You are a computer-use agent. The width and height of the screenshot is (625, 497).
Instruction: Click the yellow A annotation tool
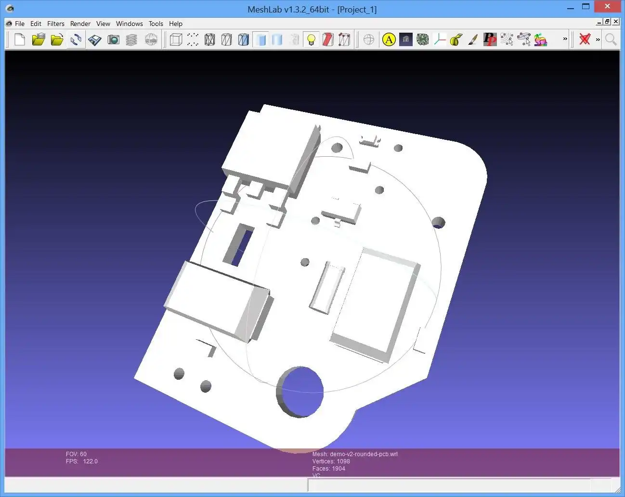point(389,39)
